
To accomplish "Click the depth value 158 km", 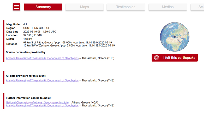I will coord(28,39).
